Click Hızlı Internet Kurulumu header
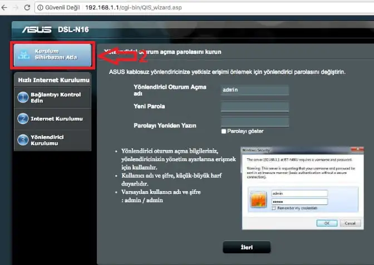 pyautogui.click(x=53, y=80)
